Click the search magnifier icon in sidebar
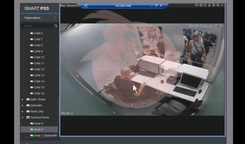245x144 pixels. [56, 26]
